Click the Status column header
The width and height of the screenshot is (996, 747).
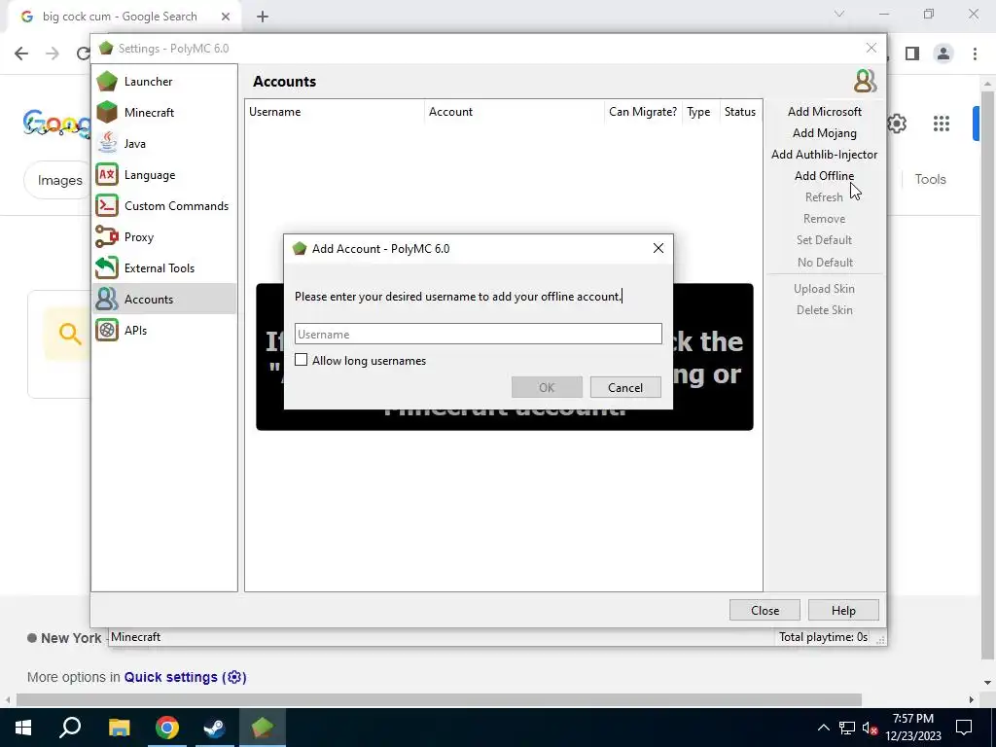(740, 112)
